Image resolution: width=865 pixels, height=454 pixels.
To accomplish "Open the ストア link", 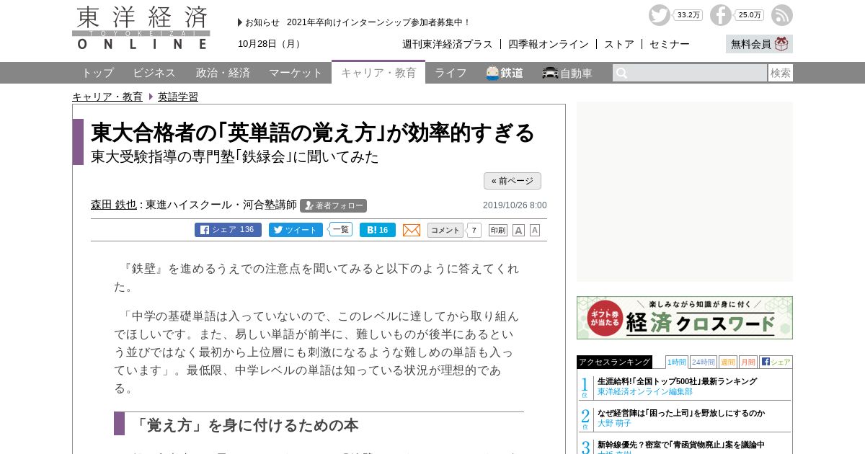I will click(x=619, y=44).
